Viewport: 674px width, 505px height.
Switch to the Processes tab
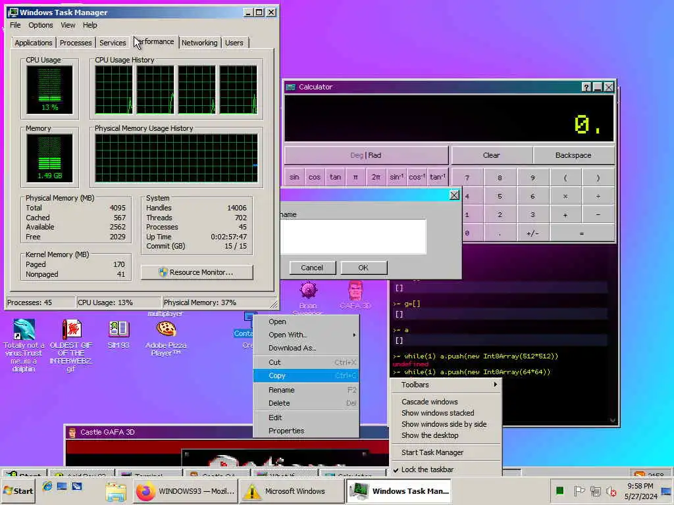pos(76,43)
